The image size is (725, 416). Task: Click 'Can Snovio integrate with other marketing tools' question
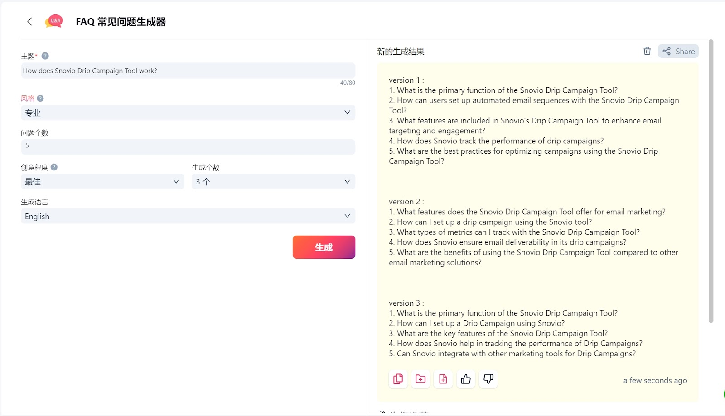[512, 354]
